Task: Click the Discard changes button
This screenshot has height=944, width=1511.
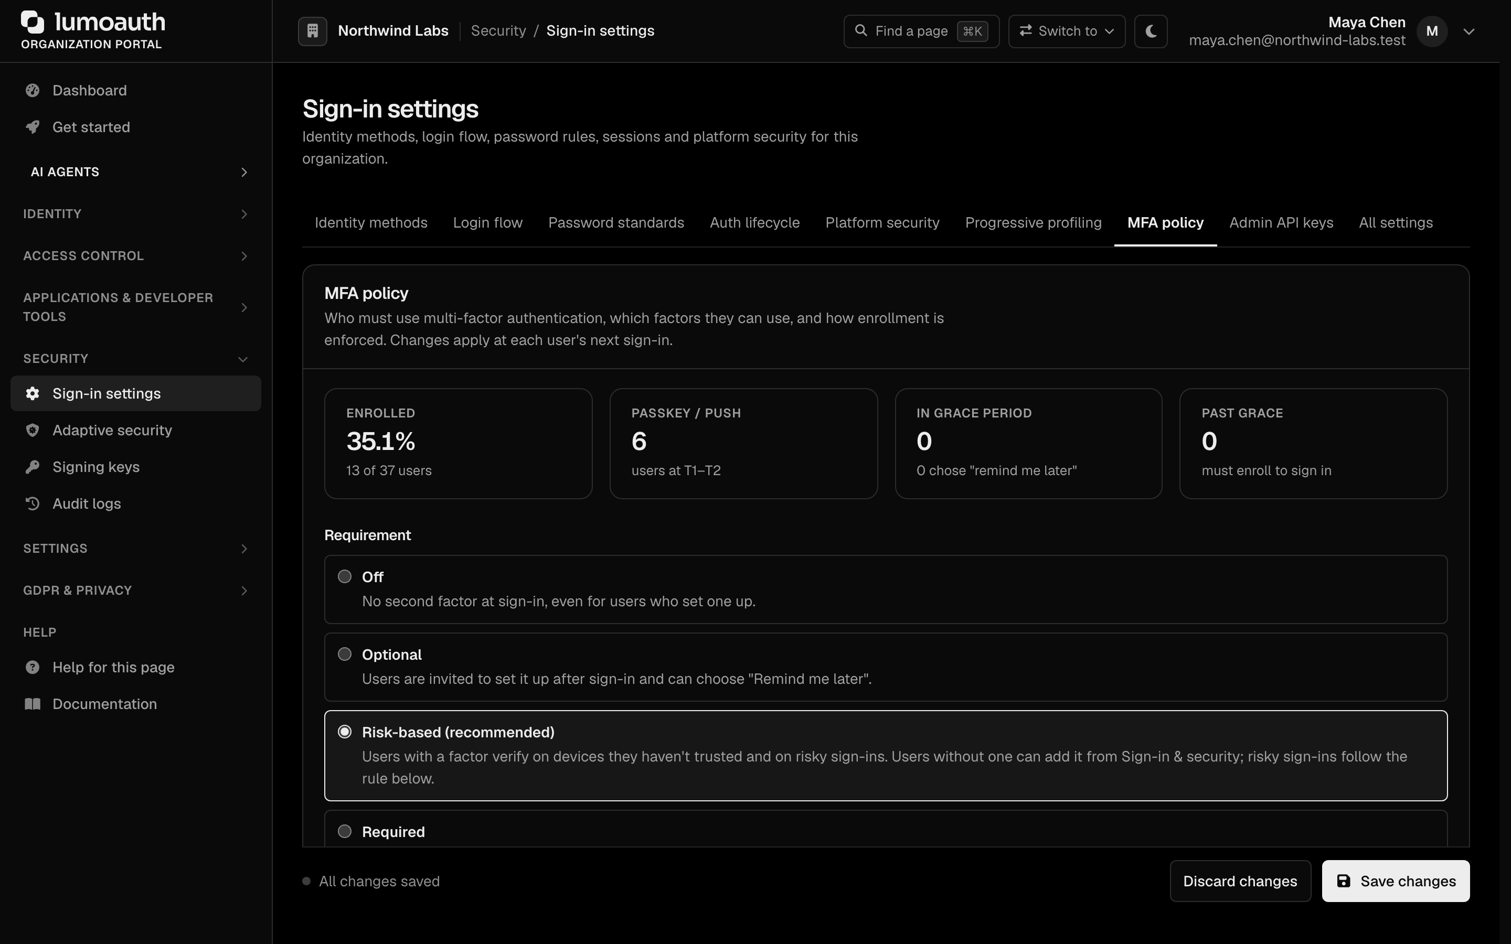Action: [x=1240, y=881]
